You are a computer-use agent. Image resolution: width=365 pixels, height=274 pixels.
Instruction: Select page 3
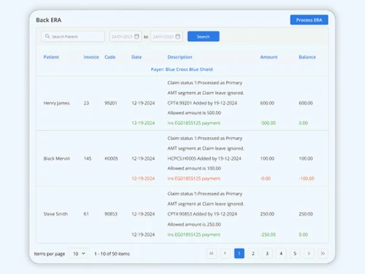click(x=267, y=254)
